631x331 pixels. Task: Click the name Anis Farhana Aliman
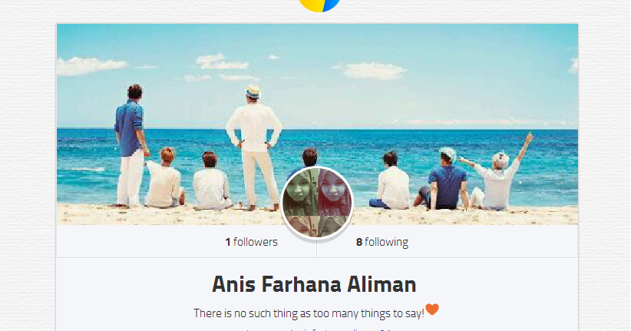(x=314, y=284)
